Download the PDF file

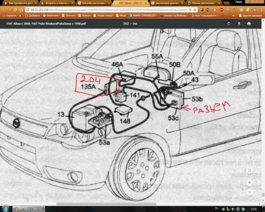pyautogui.click(x=239, y=24)
